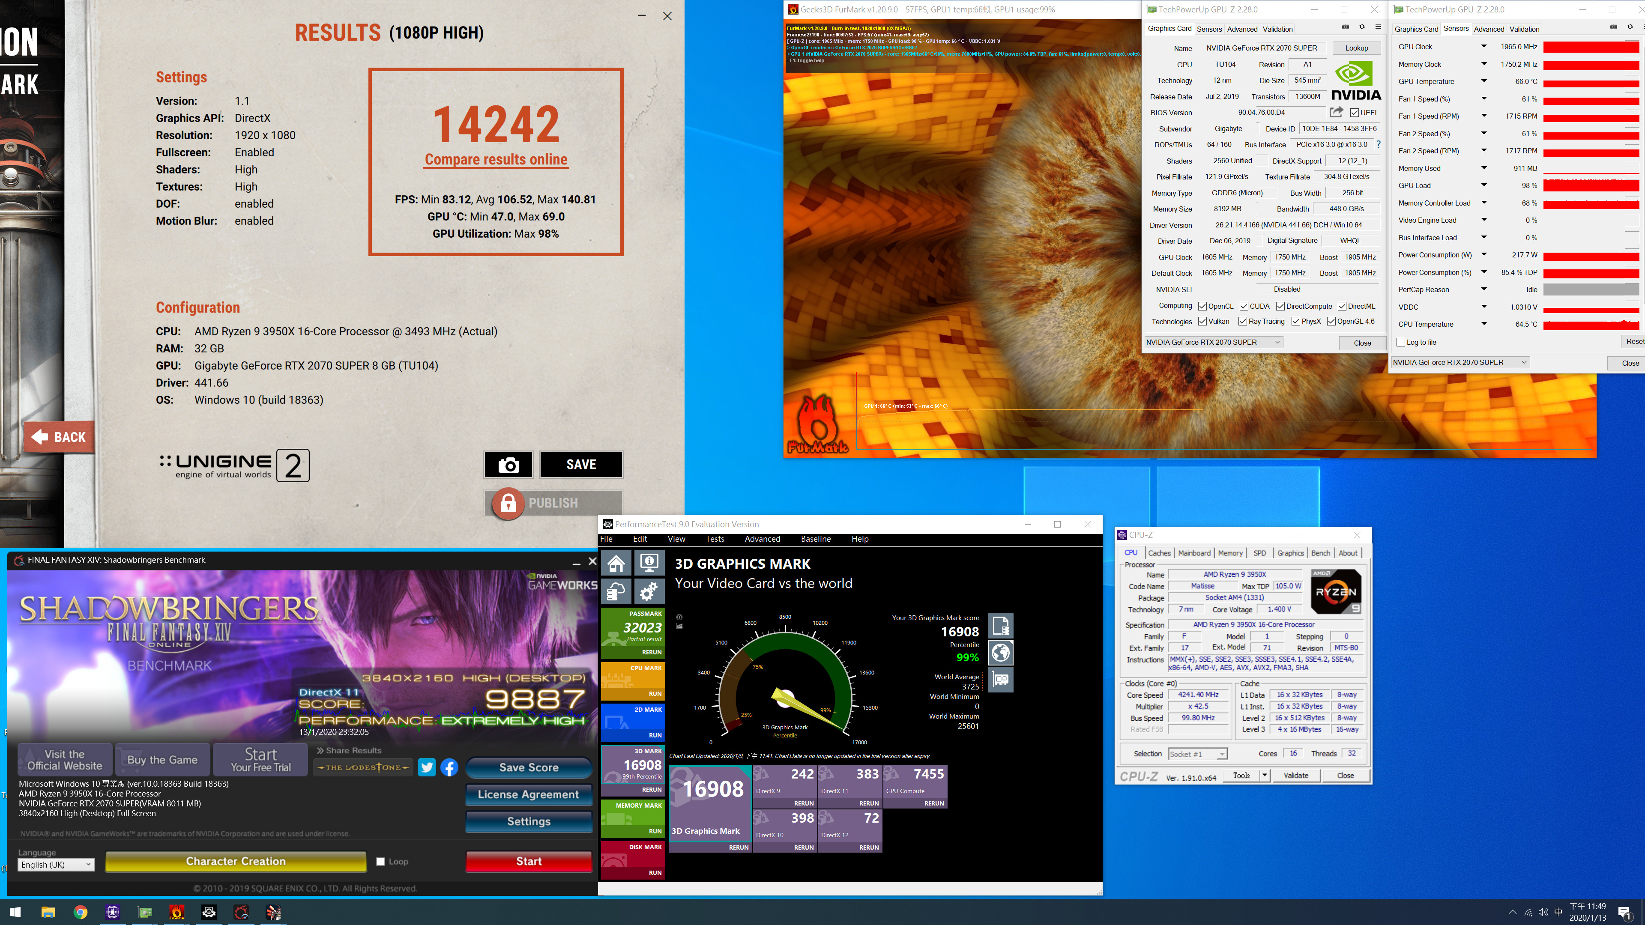Toggle the DirectML checkbox in GPU-Z
The width and height of the screenshot is (1645, 925).
[x=1342, y=307]
